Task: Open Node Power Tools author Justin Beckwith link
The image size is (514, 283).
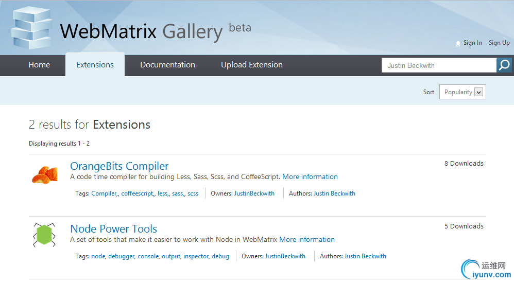Action: coord(365,256)
